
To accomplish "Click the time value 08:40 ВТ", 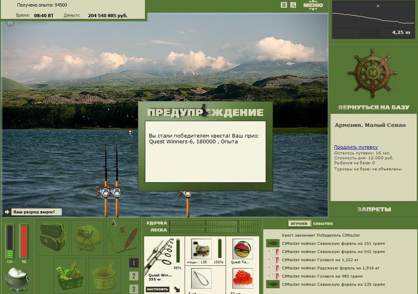I will [44, 16].
